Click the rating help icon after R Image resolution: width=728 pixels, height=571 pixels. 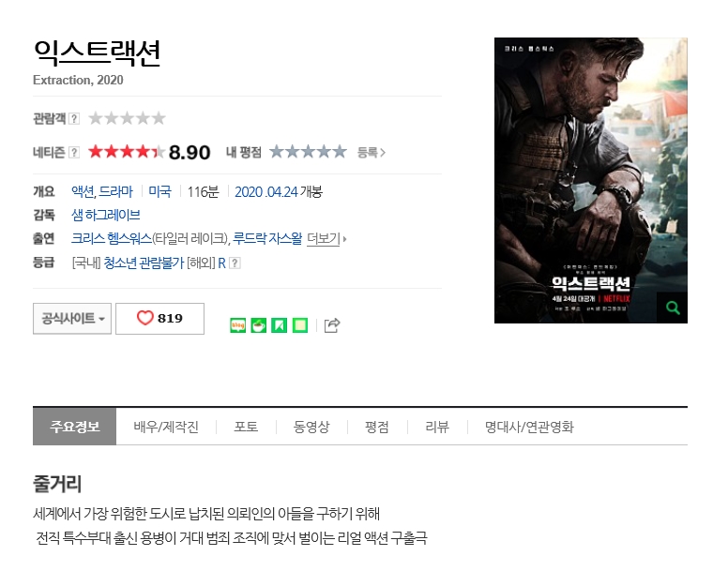(235, 263)
